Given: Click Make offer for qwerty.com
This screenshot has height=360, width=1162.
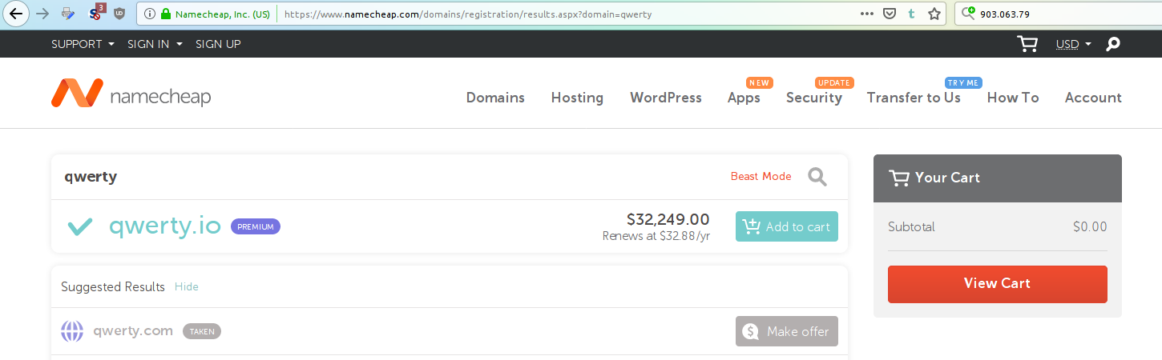Looking at the screenshot, I should [x=787, y=331].
